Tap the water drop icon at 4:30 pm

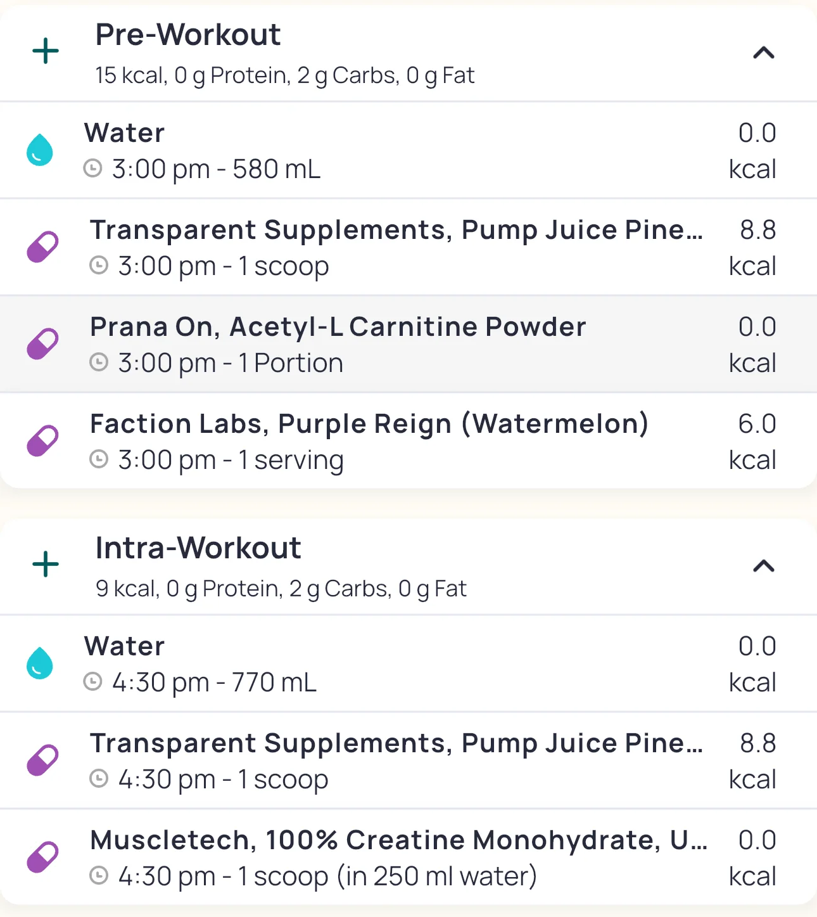tap(40, 664)
